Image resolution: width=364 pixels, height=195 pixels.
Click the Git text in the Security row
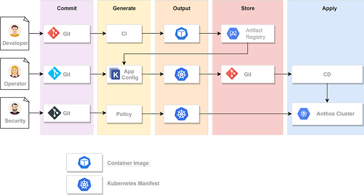(x=67, y=113)
